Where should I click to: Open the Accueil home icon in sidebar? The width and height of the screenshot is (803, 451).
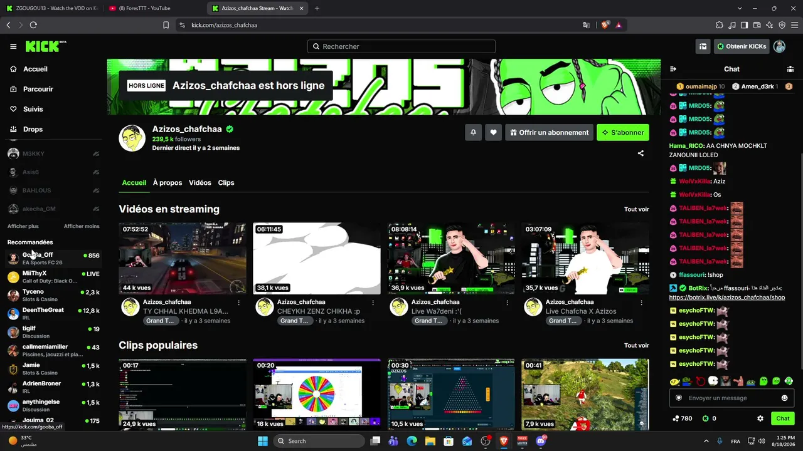pyautogui.click(x=13, y=69)
